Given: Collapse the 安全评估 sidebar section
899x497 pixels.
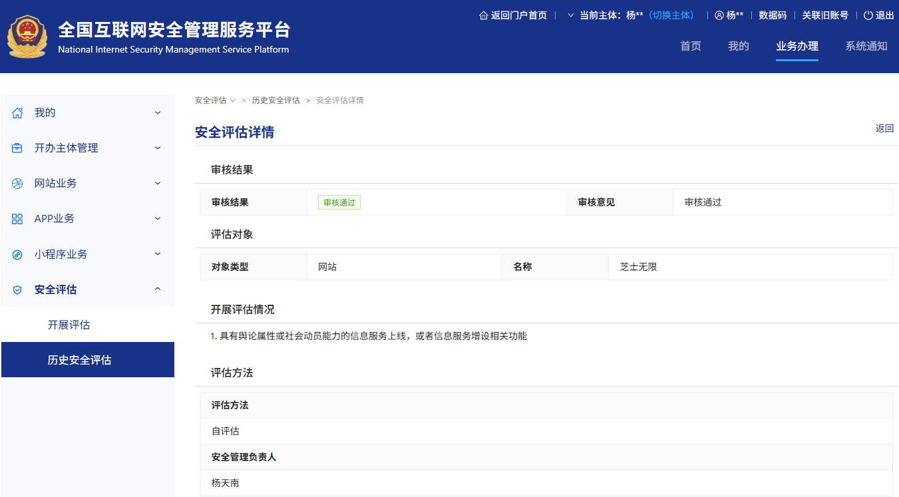Looking at the screenshot, I should tap(158, 289).
